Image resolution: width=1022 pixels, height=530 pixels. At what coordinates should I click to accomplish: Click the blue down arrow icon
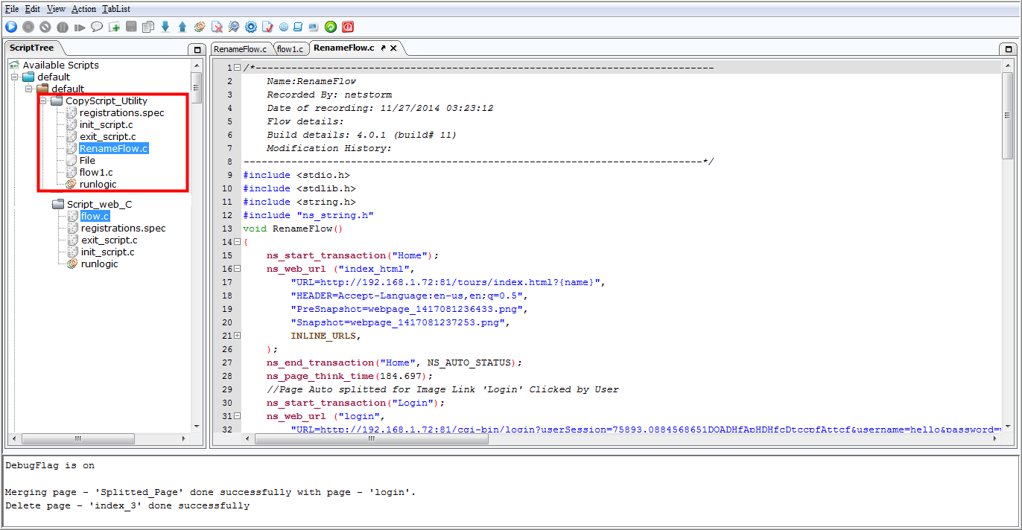[x=165, y=27]
